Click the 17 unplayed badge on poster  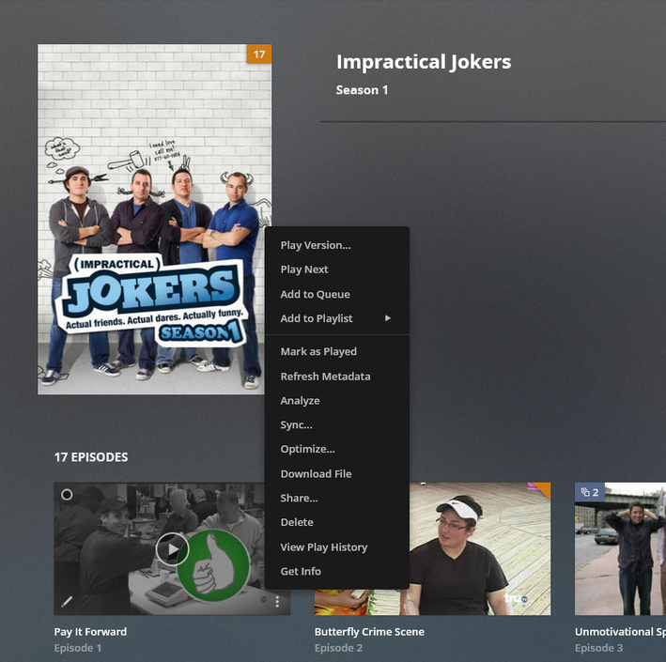[259, 54]
